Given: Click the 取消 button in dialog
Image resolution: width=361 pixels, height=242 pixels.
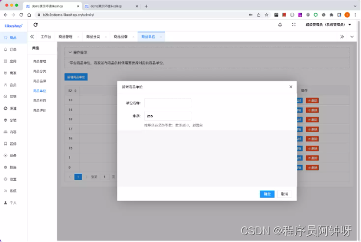Looking at the screenshot, I should pyautogui.click(x=284, y=194).
